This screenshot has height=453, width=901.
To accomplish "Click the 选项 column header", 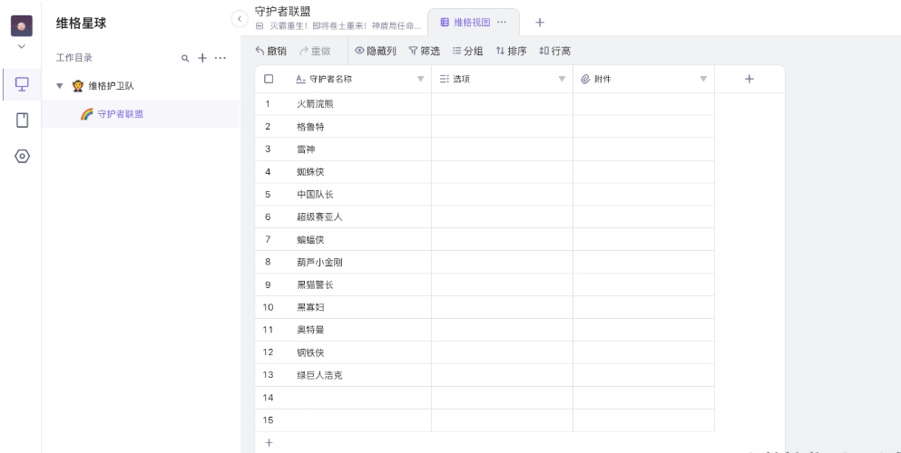I will (502, 79).
